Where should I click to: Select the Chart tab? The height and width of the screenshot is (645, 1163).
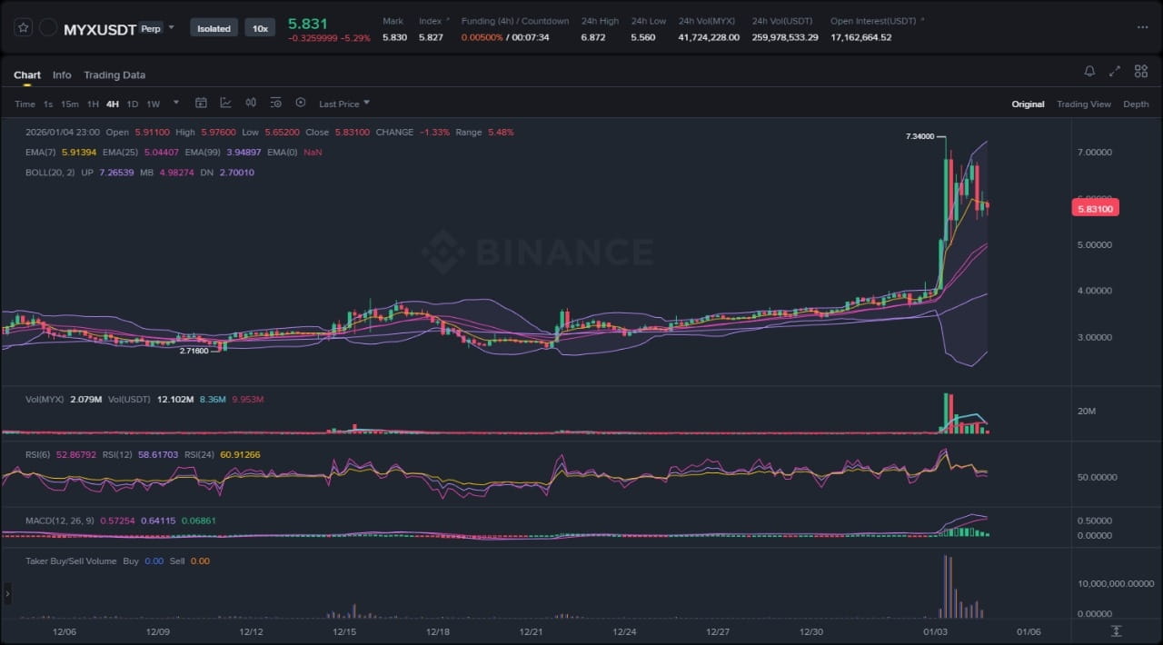[x=27, y=75]
